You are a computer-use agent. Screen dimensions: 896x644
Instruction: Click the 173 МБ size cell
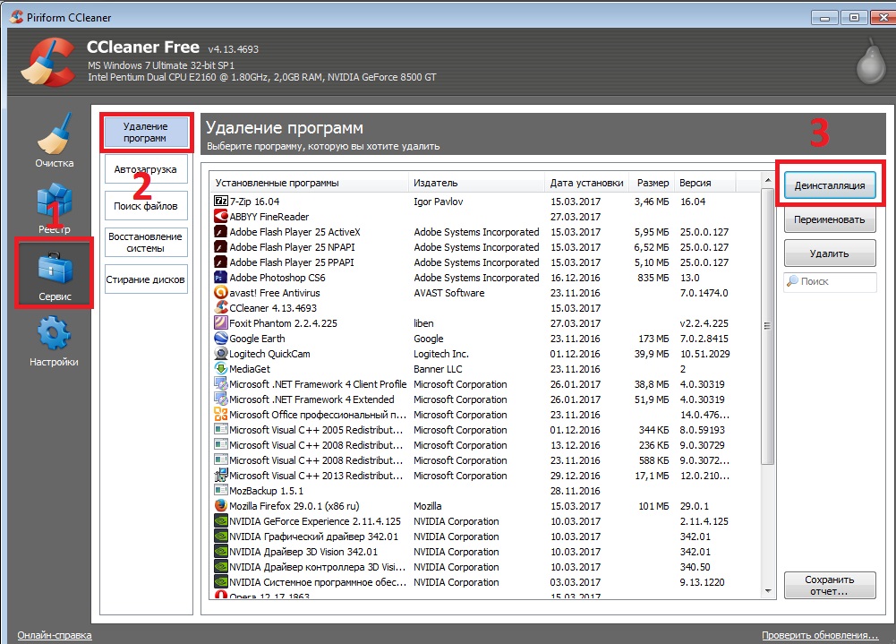click(653, 339)
